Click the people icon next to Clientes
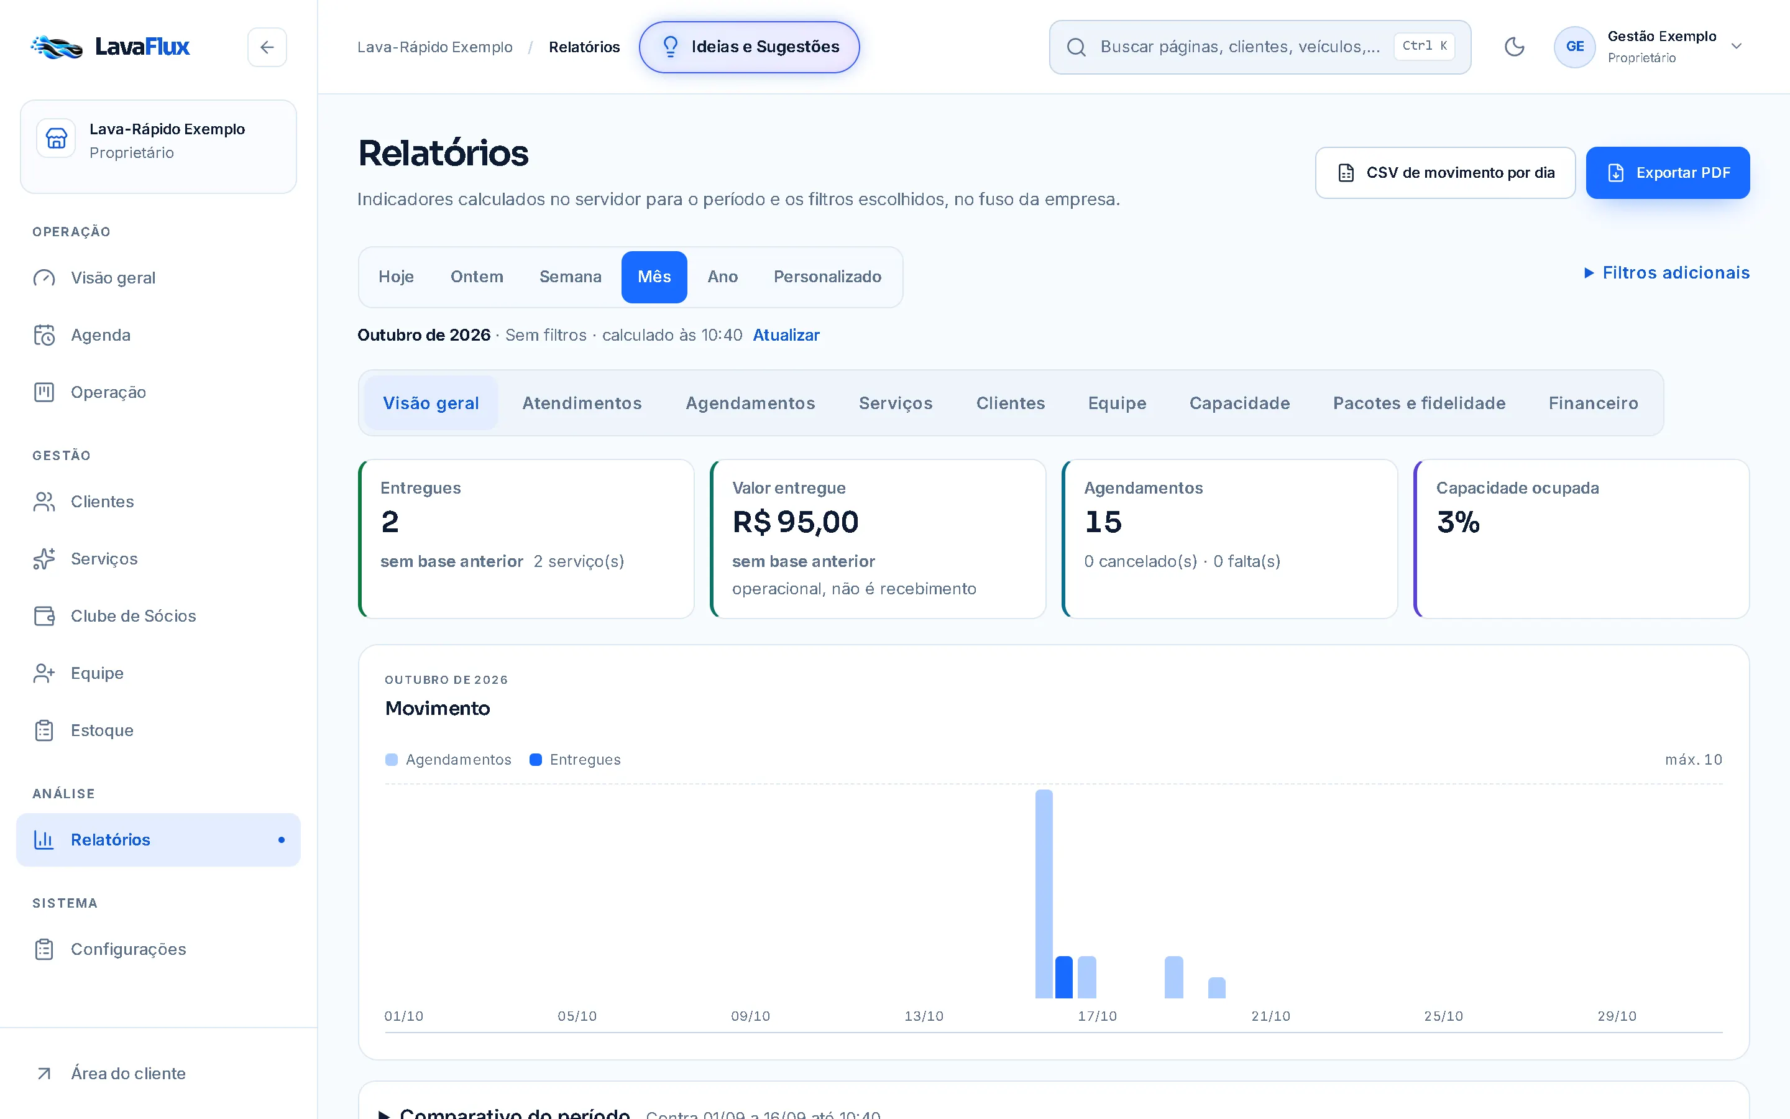The width and height of the screenshot is (1790, 1119). [44, 502]
